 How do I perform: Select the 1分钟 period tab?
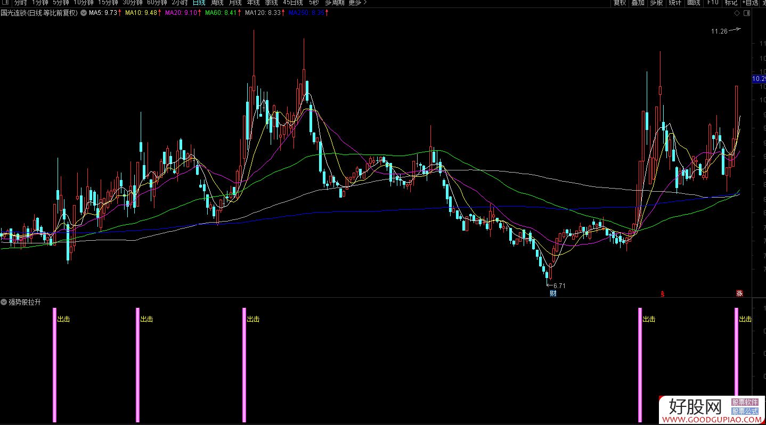pos(40,2)
